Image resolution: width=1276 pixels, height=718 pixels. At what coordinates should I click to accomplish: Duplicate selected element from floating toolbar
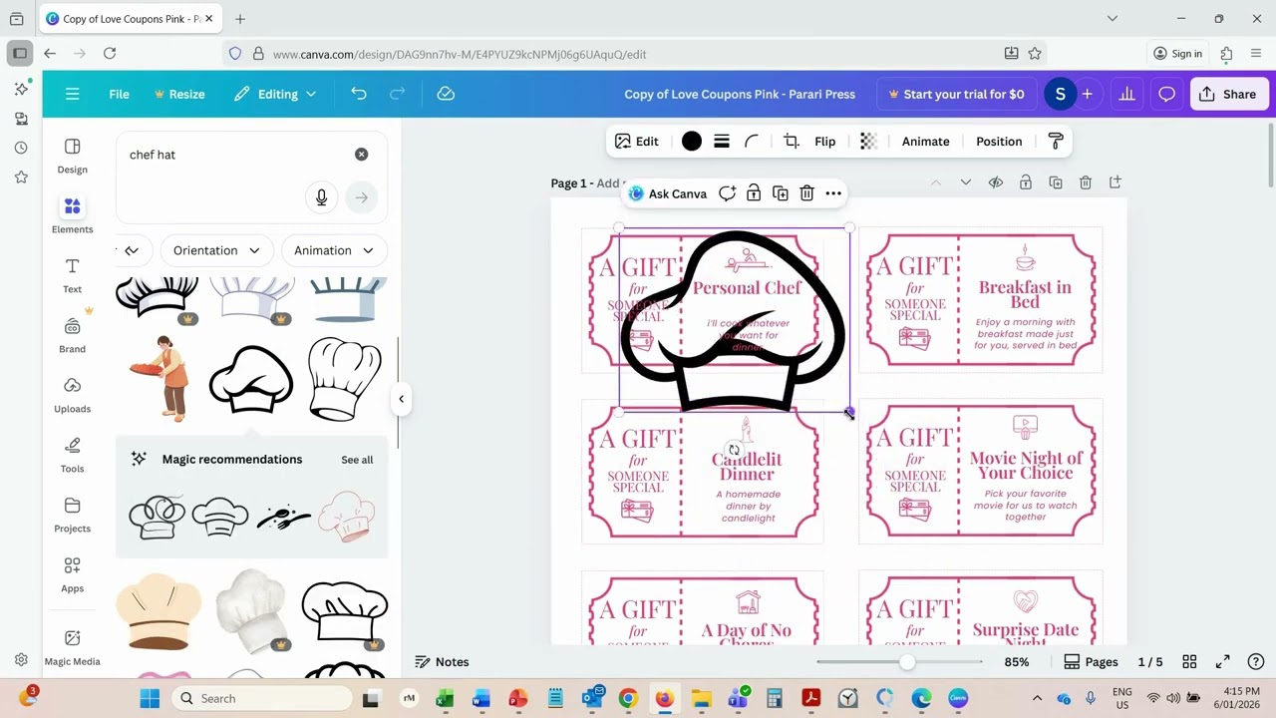(x=781, y=193)
